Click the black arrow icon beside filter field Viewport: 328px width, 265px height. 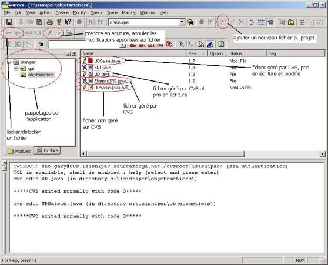click(x=41, y=44)
